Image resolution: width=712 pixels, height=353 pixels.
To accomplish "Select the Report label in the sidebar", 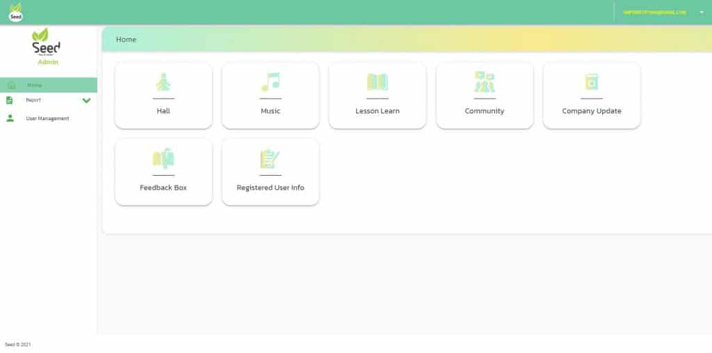I will (33, 100).
